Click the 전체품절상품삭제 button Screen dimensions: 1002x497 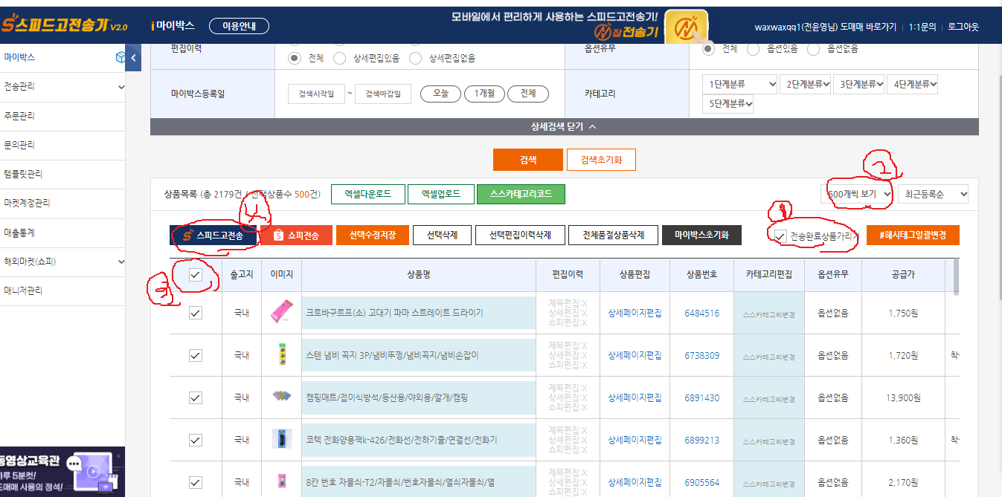pyautogui.click(x=614, y=235)
